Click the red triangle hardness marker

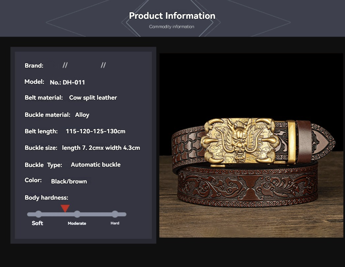65,208
